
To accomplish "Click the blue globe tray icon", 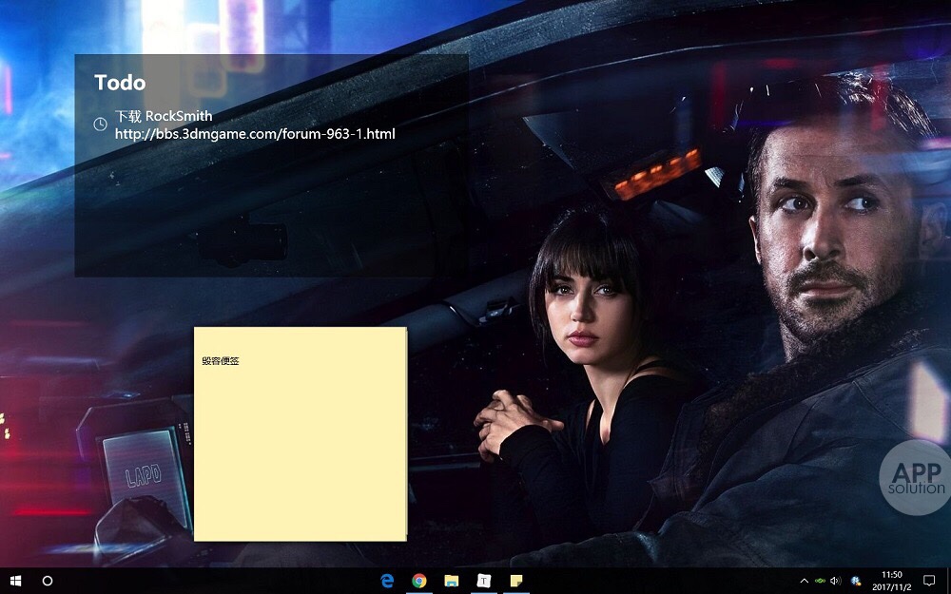I will [856, 580].
